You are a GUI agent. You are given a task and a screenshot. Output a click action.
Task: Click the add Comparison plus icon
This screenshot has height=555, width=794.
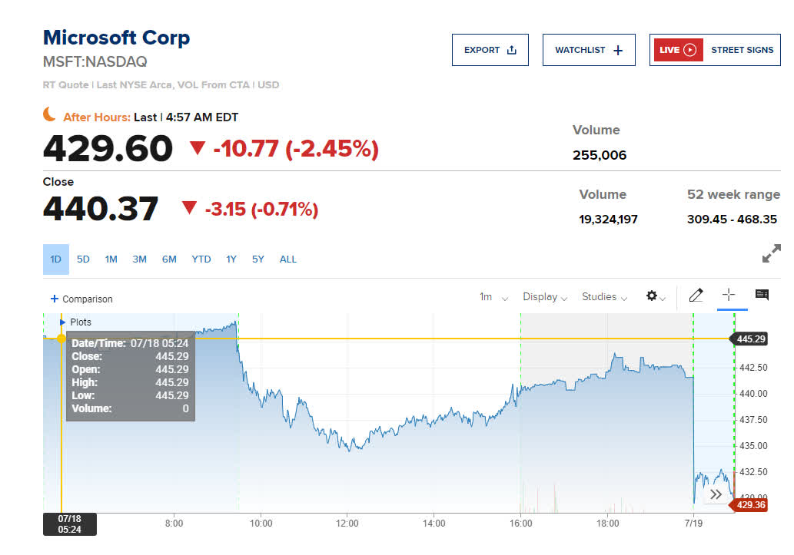(x=54, y=299)
